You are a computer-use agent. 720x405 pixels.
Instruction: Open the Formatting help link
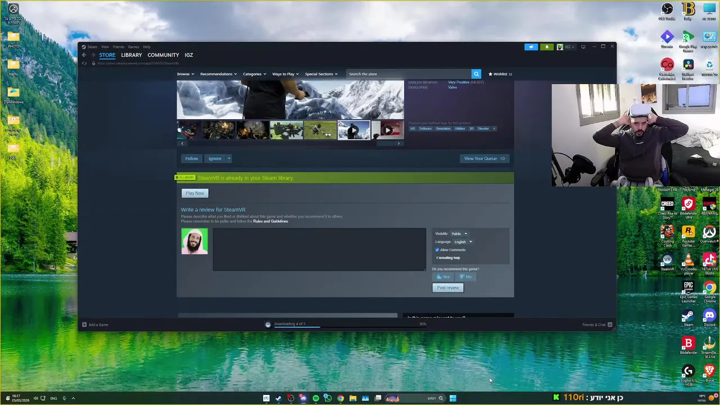(448, 258)
